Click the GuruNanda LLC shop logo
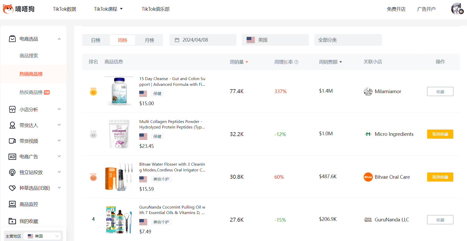The width and height of the screenshot is (467, 241). point(368,220)
